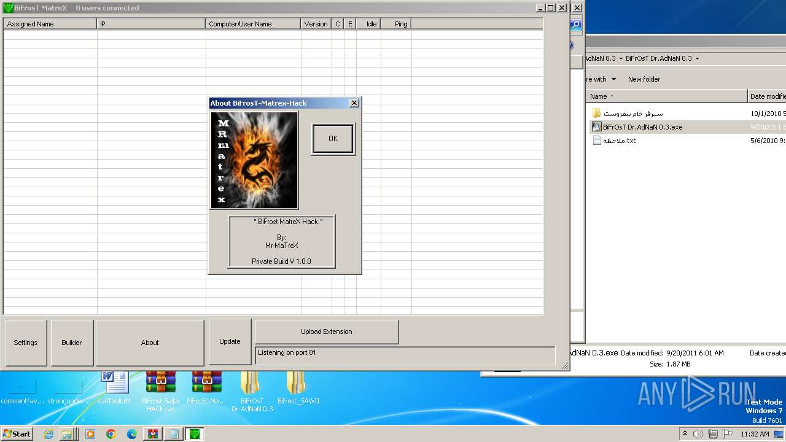Image resolution: width=786 pixels, height=442 pixels.
Task: Click the search magnifier icon behind the window
Action: [x=575, y=25]
